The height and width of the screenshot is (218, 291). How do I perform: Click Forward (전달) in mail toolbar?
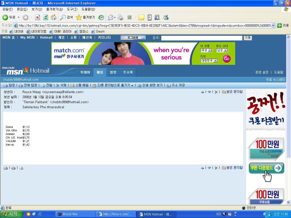(x=47, y=85)
